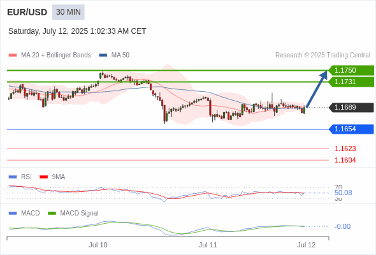This screenshot has height=255, width=376.
Task: Open the Trading Central research credit
Action: pyautogui.click(x=322, y=55)
